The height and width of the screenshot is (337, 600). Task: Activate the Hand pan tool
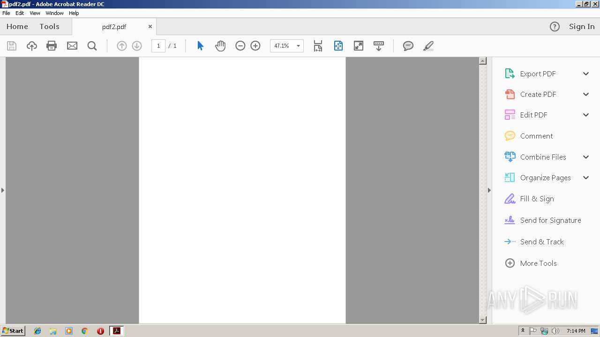[220, 46]
